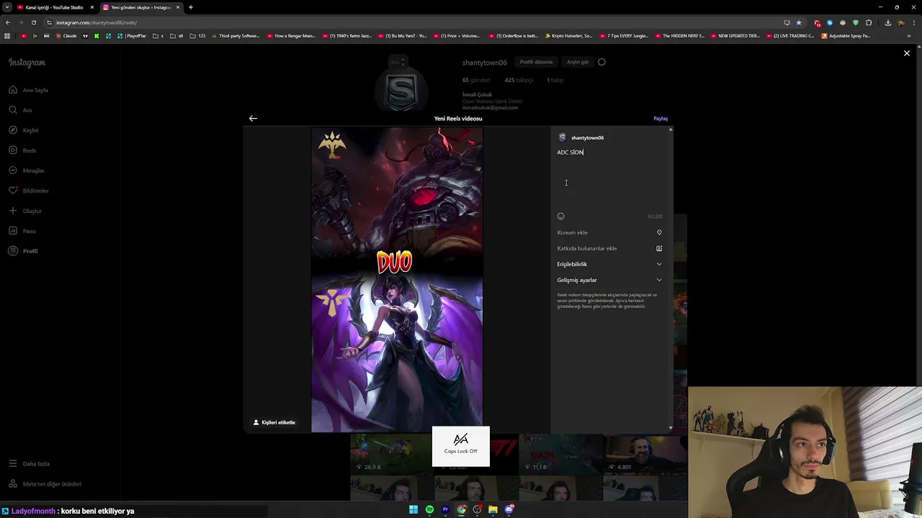Click Meta'nın diğer ürünleri

(x=45, y=484)
